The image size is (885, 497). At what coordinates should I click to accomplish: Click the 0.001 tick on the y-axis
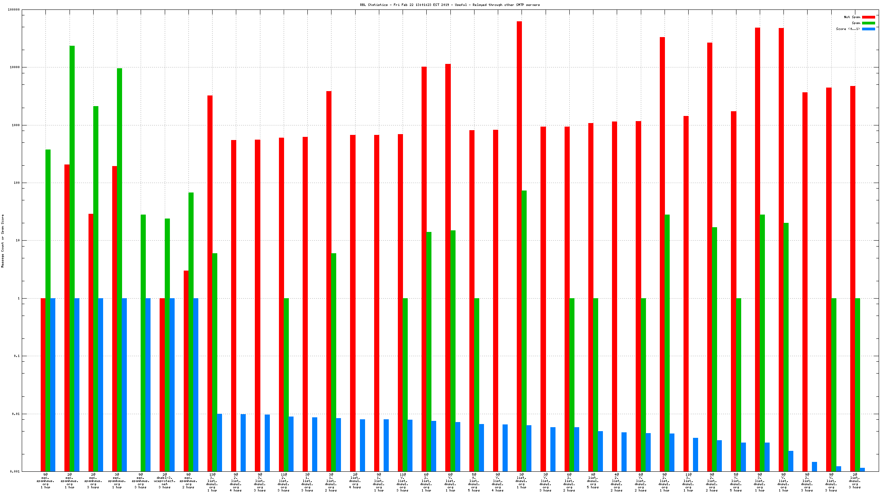coord(15,471)
